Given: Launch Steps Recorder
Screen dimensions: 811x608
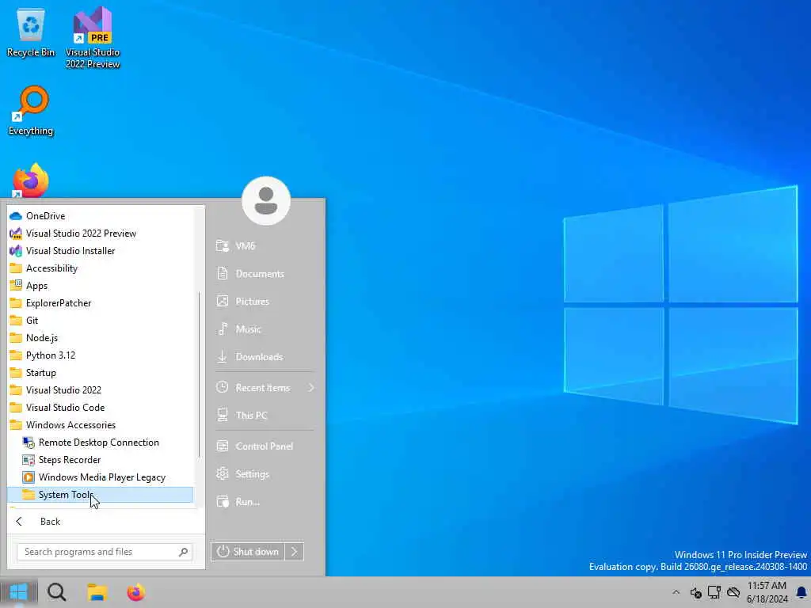Looking at the screenshot, I should pyautogui.click(x=101, y=460).
